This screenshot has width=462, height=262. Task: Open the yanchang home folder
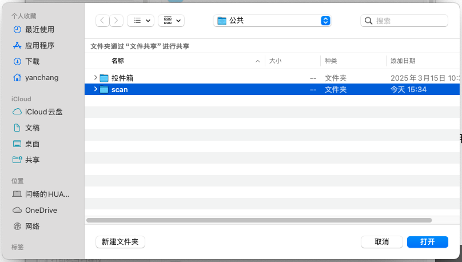point(41,77)
